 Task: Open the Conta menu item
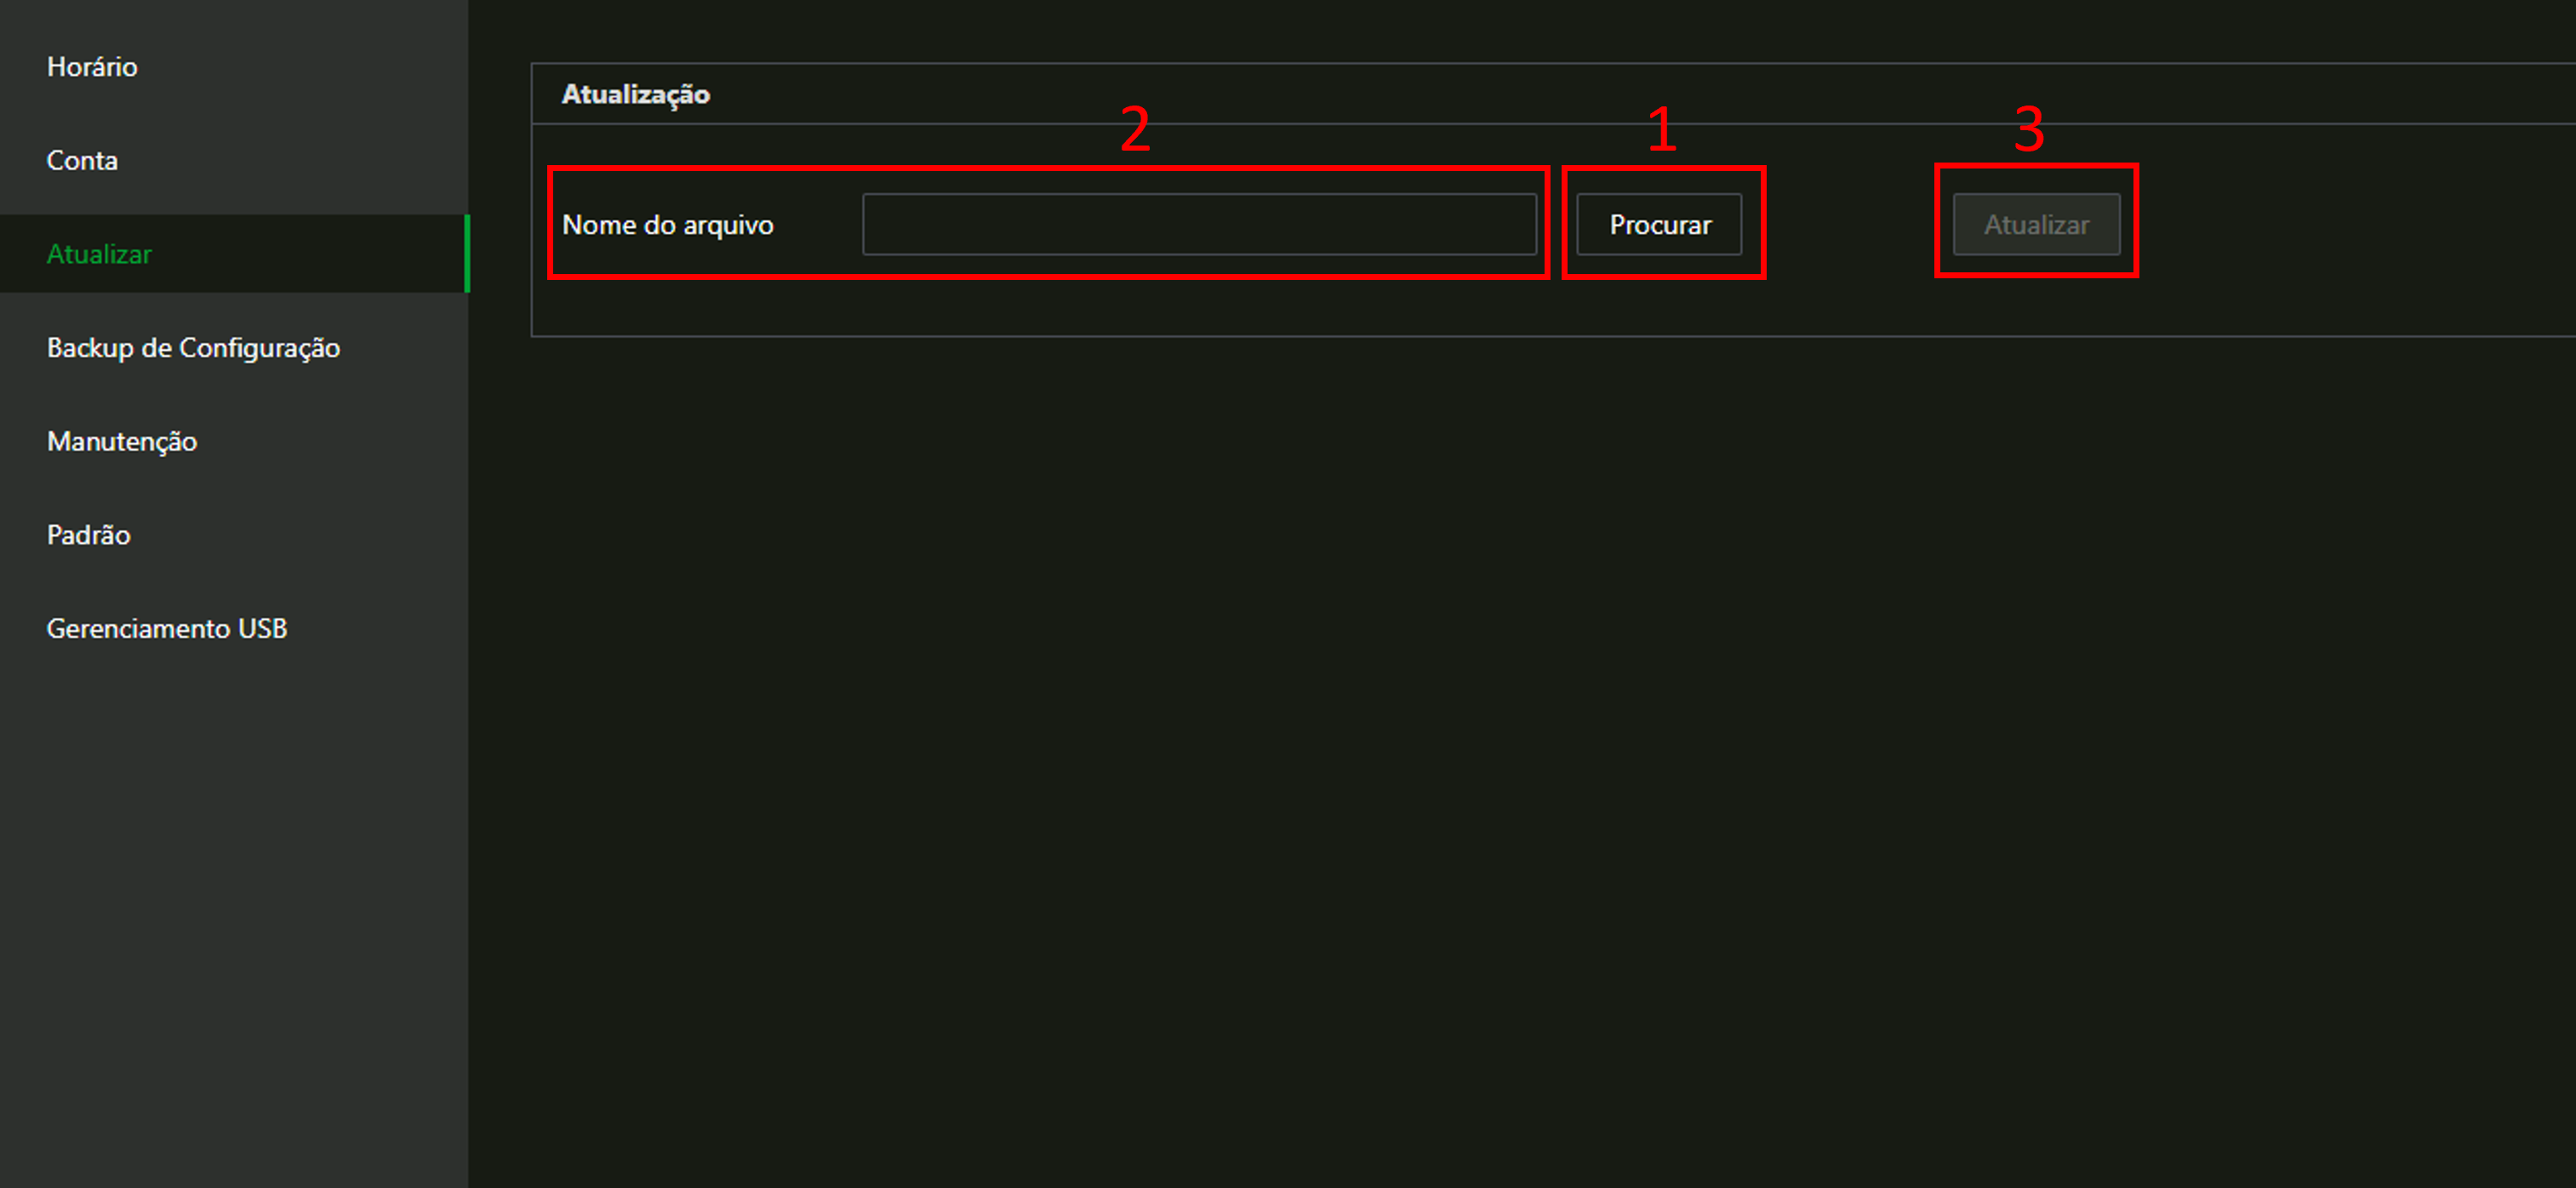pos(82,161)
